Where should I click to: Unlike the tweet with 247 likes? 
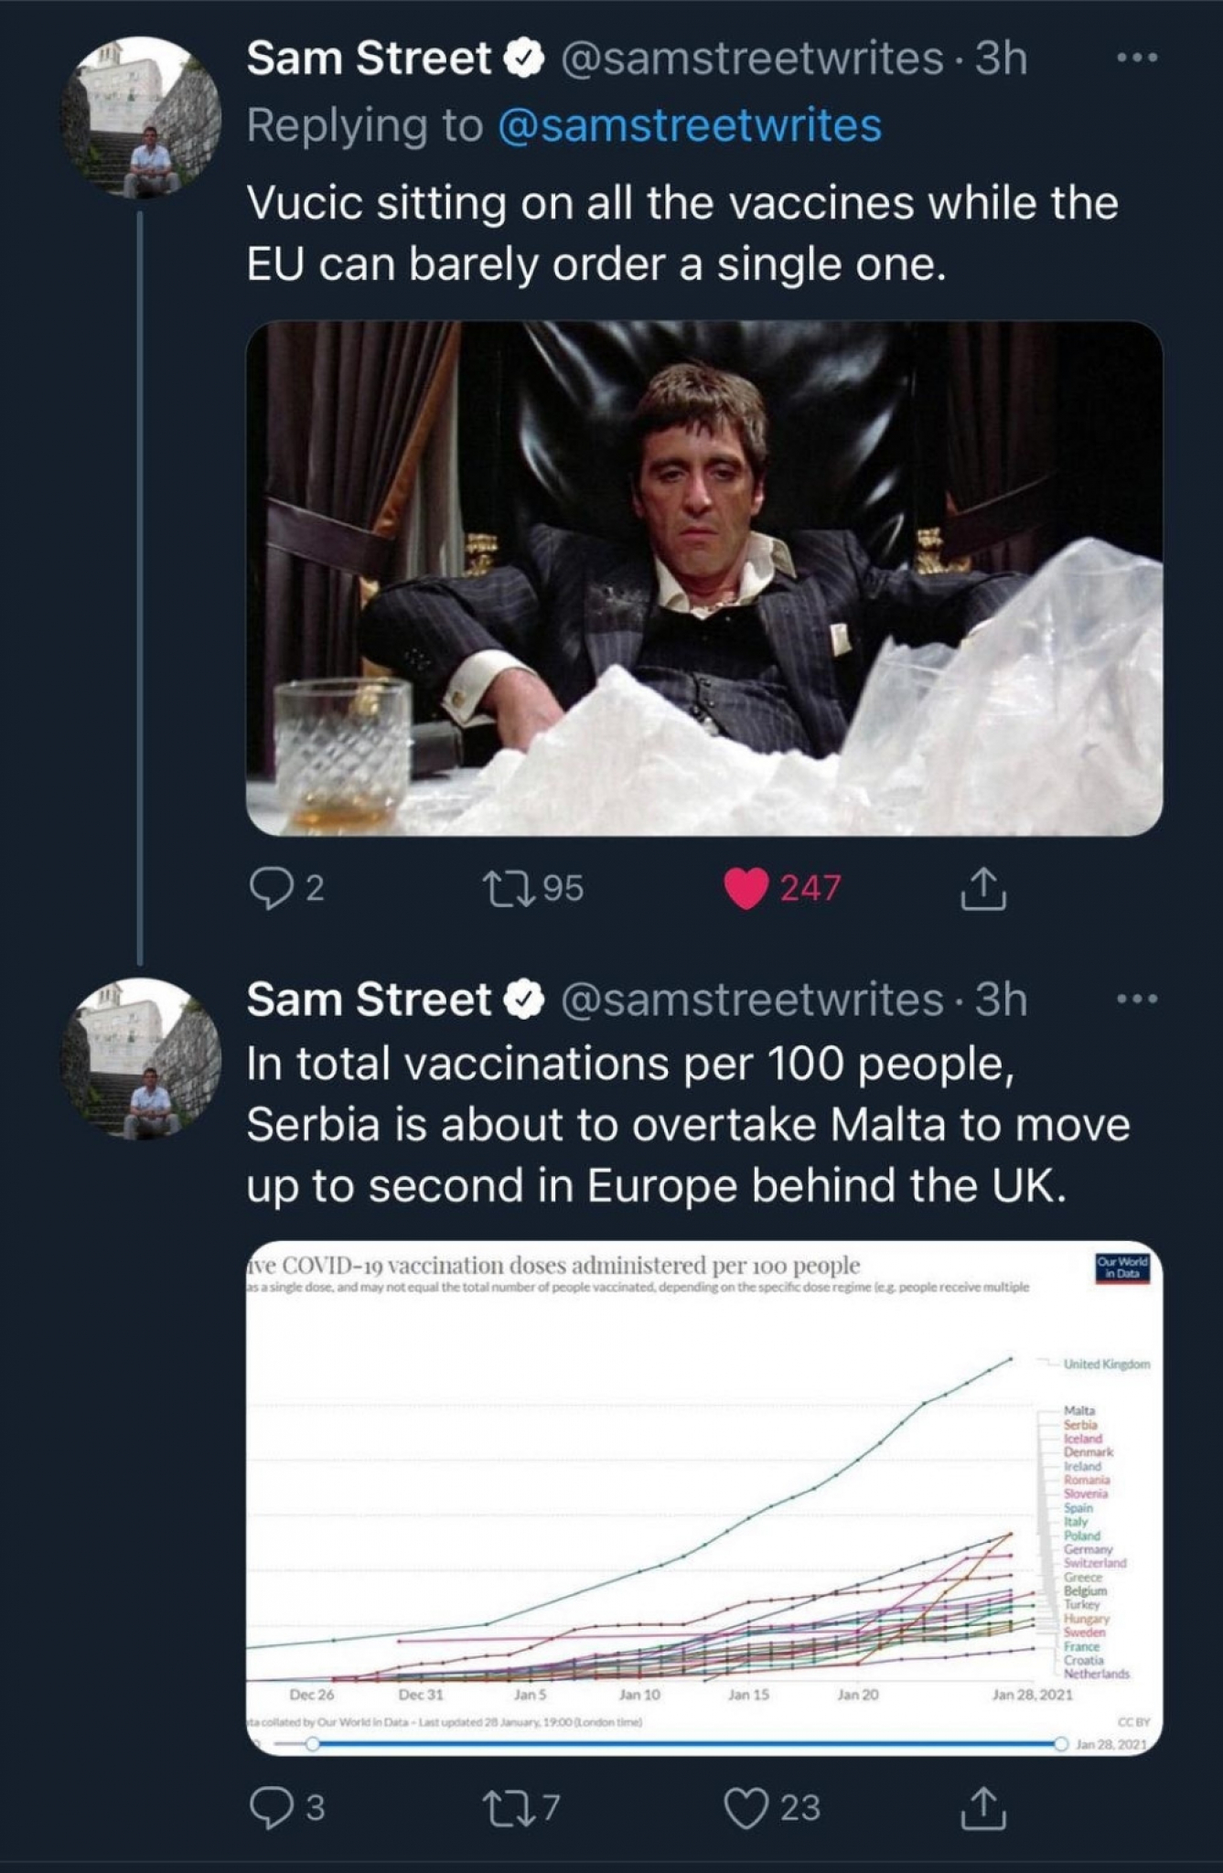746,889
